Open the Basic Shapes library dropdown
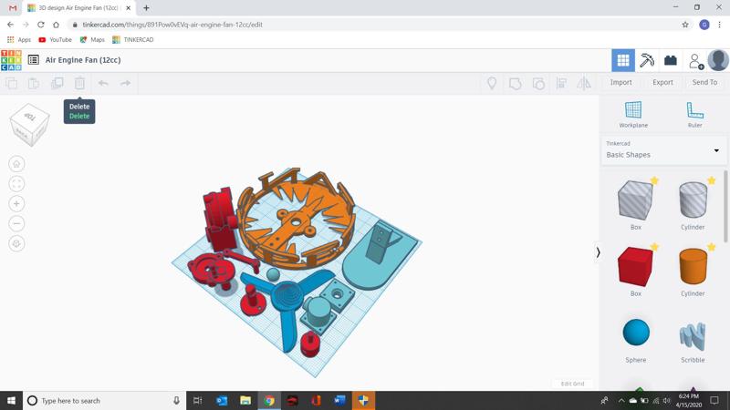This screenshot has height=410, width=730. coord(663,150)
